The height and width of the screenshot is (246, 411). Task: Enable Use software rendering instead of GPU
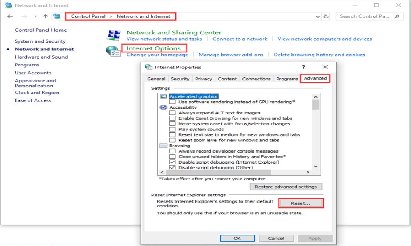pos(172,102)
